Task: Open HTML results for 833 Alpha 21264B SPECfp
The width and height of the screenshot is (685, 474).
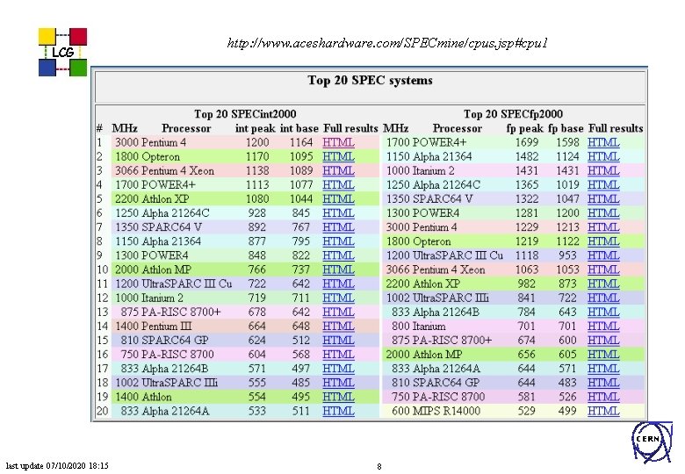Action: [x=603, y=312]
